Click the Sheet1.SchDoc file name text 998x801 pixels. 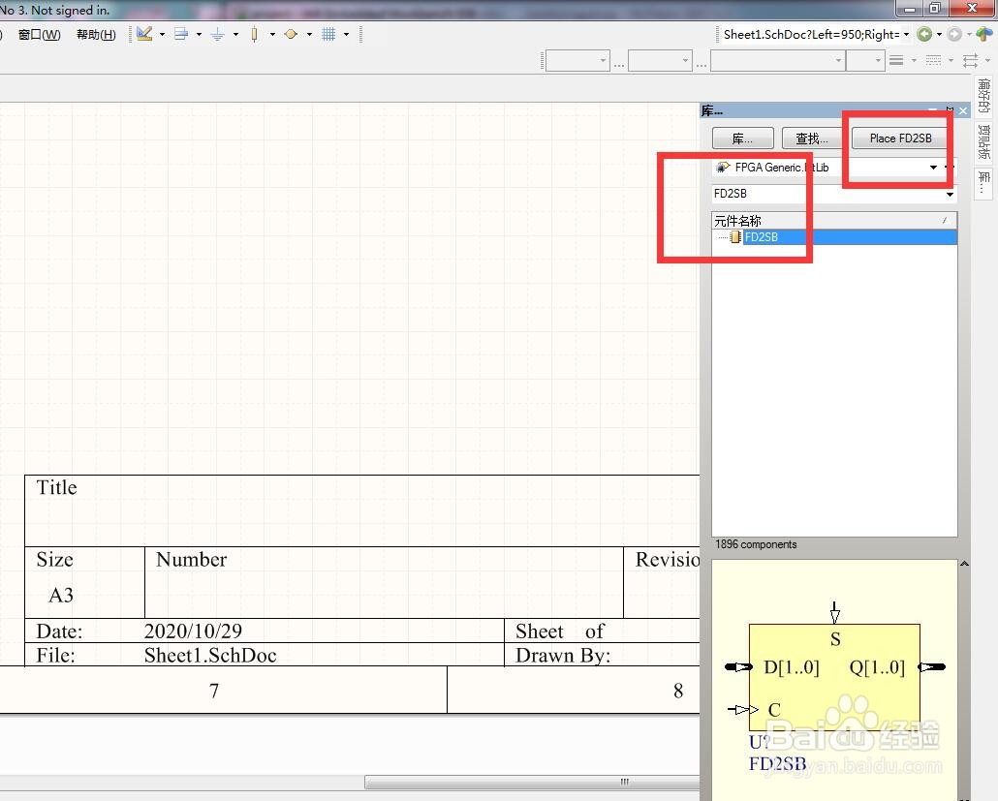(x=210, y=656)
